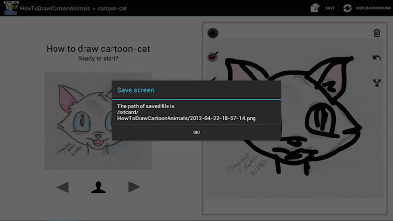Open the color palette picker icon
The width and height of the screenshot is (393, 221).
coord(213,56)
